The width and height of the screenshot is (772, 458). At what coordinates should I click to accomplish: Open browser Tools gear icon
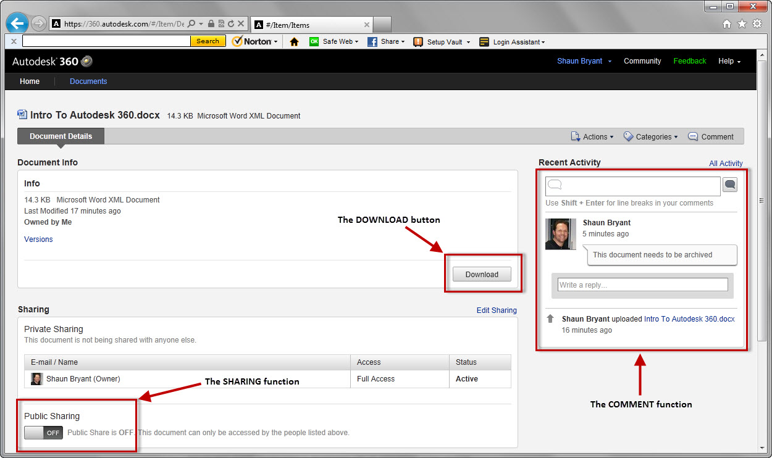coord(757,24)
